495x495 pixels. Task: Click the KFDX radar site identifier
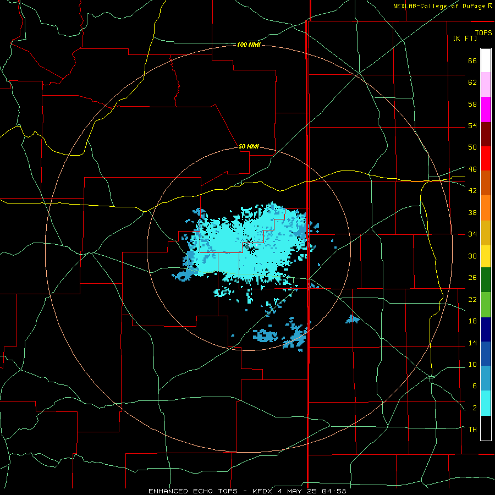pyautogui.click(x=263, y=491)
